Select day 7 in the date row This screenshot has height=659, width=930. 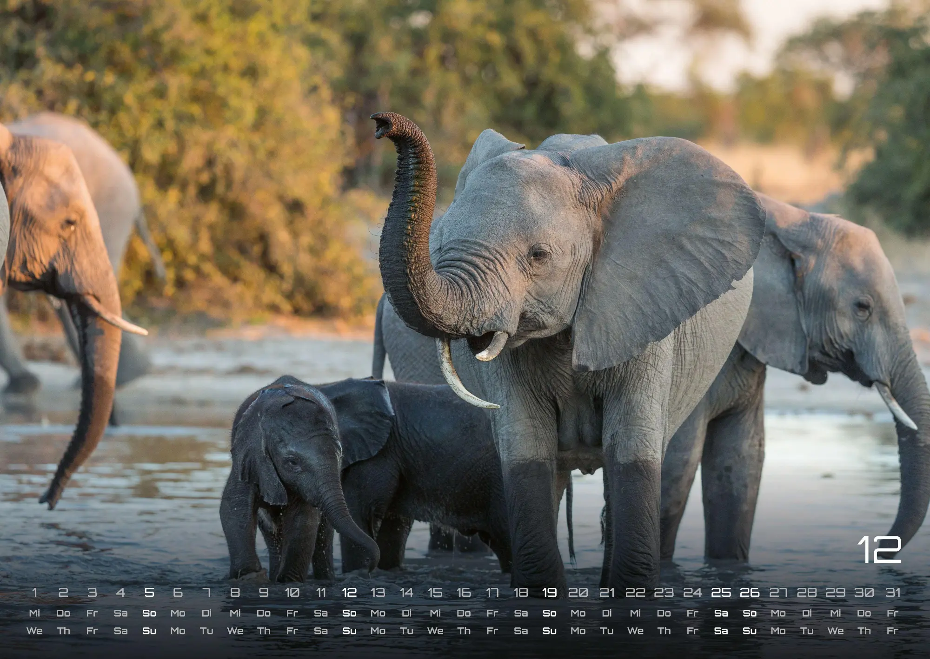[206, 593]
